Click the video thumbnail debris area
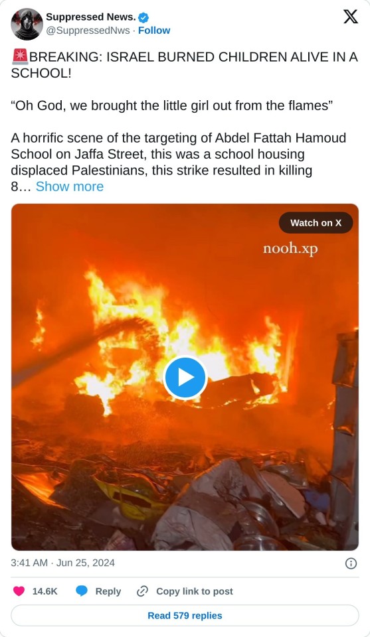The width and height of the screenshot is (370, 637). tap(185, 500)
